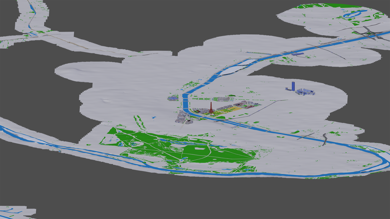Screen dimensions: 390x219
Task: Select the purple-blue rectangular building by upper river
Action: click(297, 54)
